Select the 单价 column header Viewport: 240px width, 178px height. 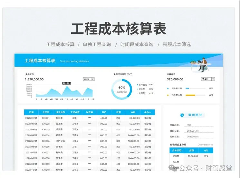coord(104,112)
